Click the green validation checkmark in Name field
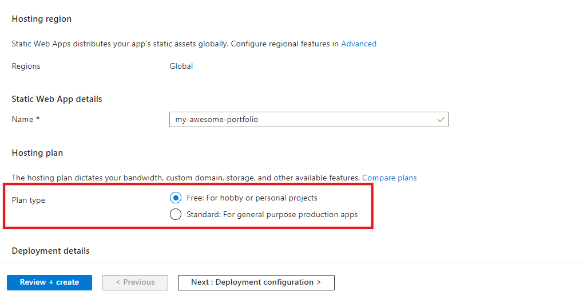Image resolution: width=583 pixels, height=295 pixels. [441, 120]
